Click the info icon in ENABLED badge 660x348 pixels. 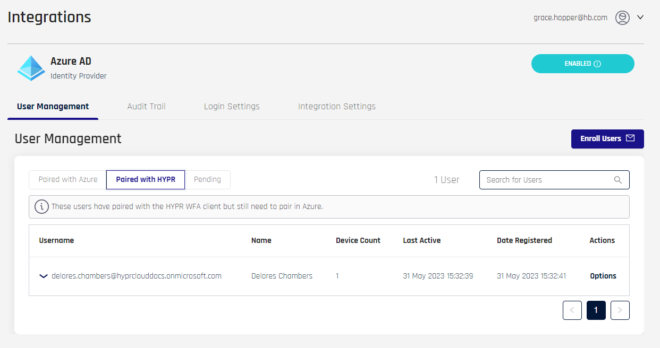[597, 64]
